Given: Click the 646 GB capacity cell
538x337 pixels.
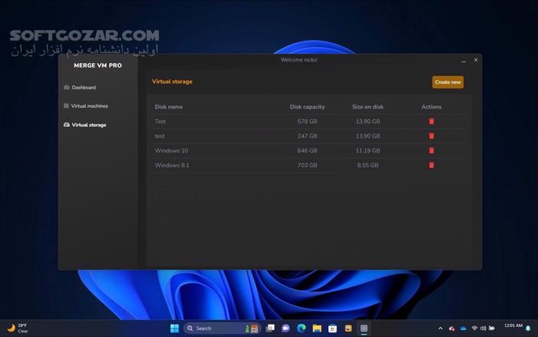Looking at the screenshot, I should point(307,151).
